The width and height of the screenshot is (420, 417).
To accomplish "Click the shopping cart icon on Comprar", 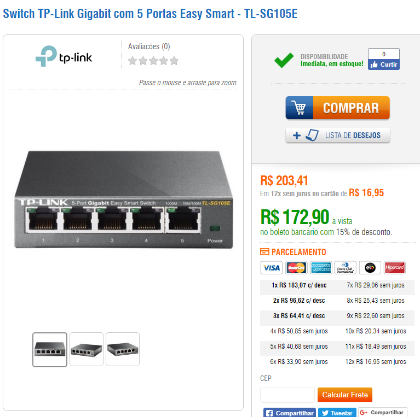I will [299, 108].
